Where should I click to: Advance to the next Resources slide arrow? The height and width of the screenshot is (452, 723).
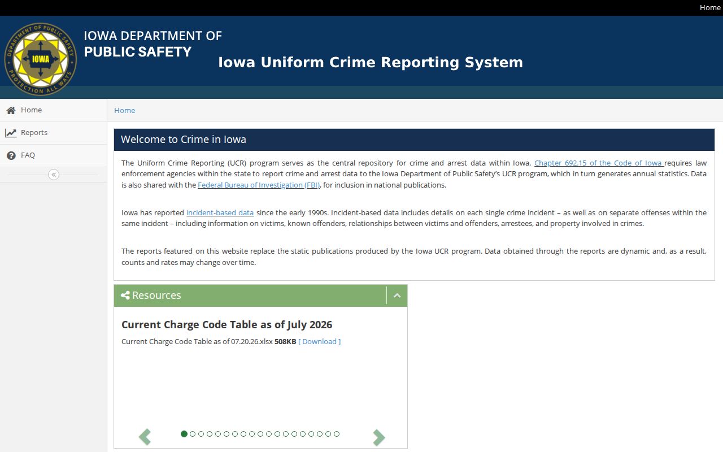pyautogui.click(x=378, y=437)
